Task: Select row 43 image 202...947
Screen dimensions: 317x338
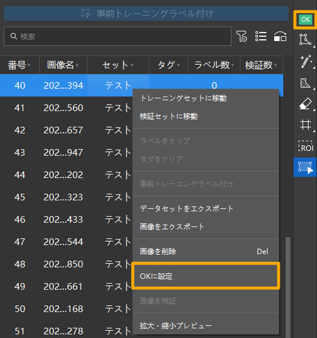Action: click(x=63, y=153)
